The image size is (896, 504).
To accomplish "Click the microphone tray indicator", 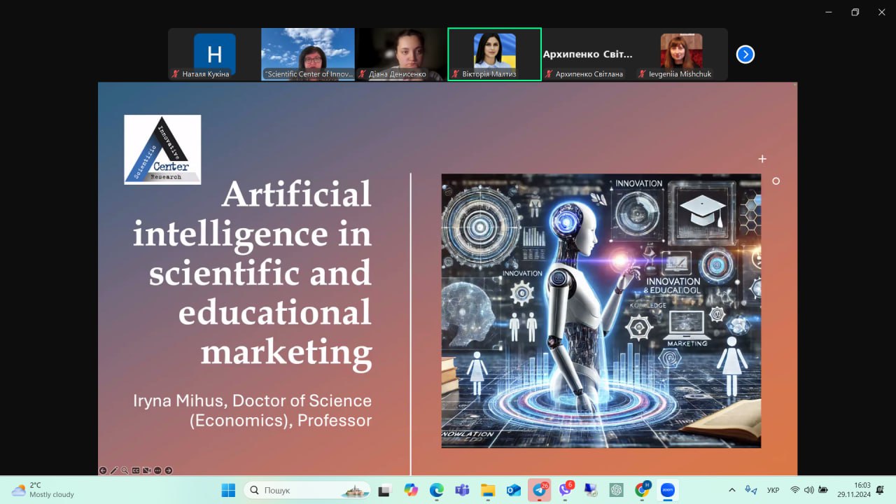I will 751,490.
